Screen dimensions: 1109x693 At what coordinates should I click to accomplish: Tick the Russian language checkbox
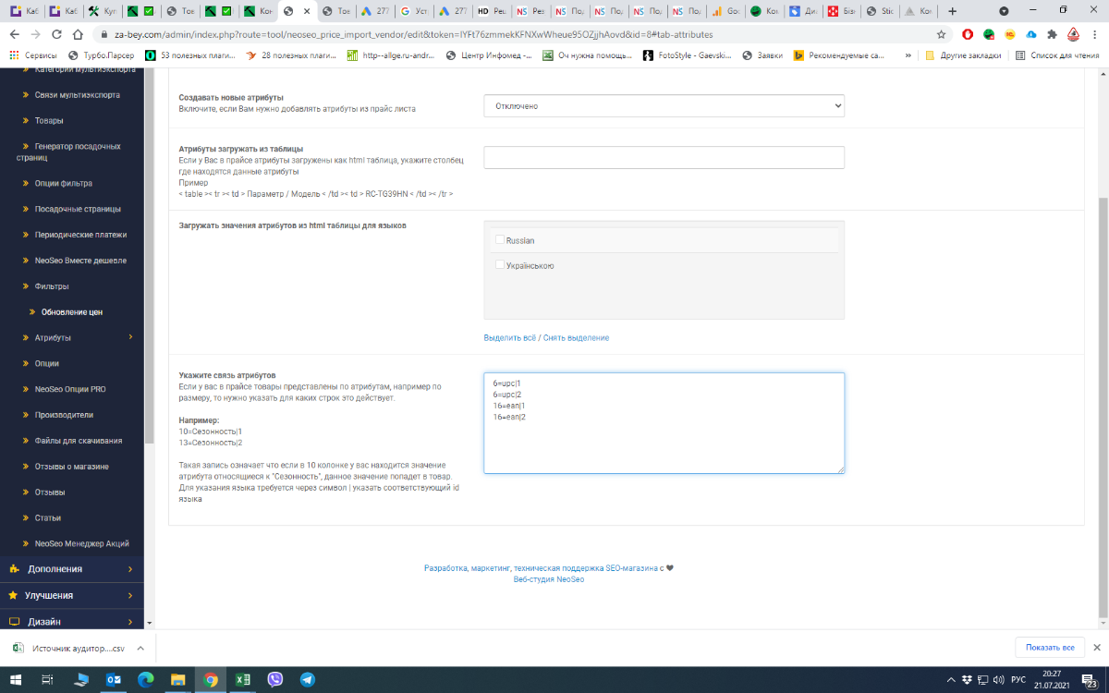tap(500, 240)
